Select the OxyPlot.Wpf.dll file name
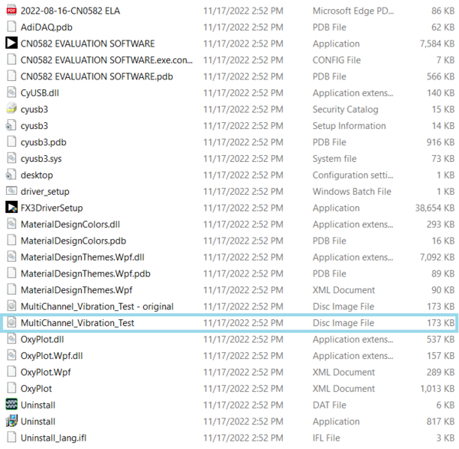Viewport: 459px width, 449px height. 51,356
